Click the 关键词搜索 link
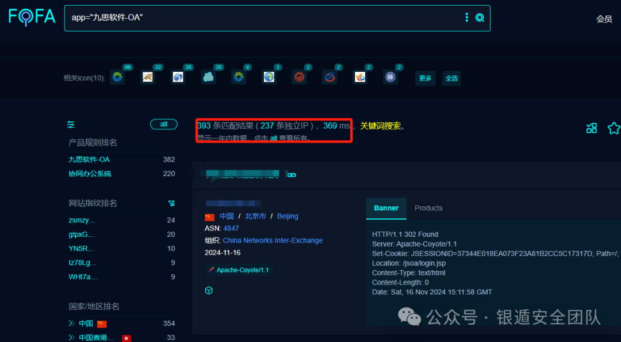Image resolution: width=621 pixels, height=342 pixels. coord(381,126)
